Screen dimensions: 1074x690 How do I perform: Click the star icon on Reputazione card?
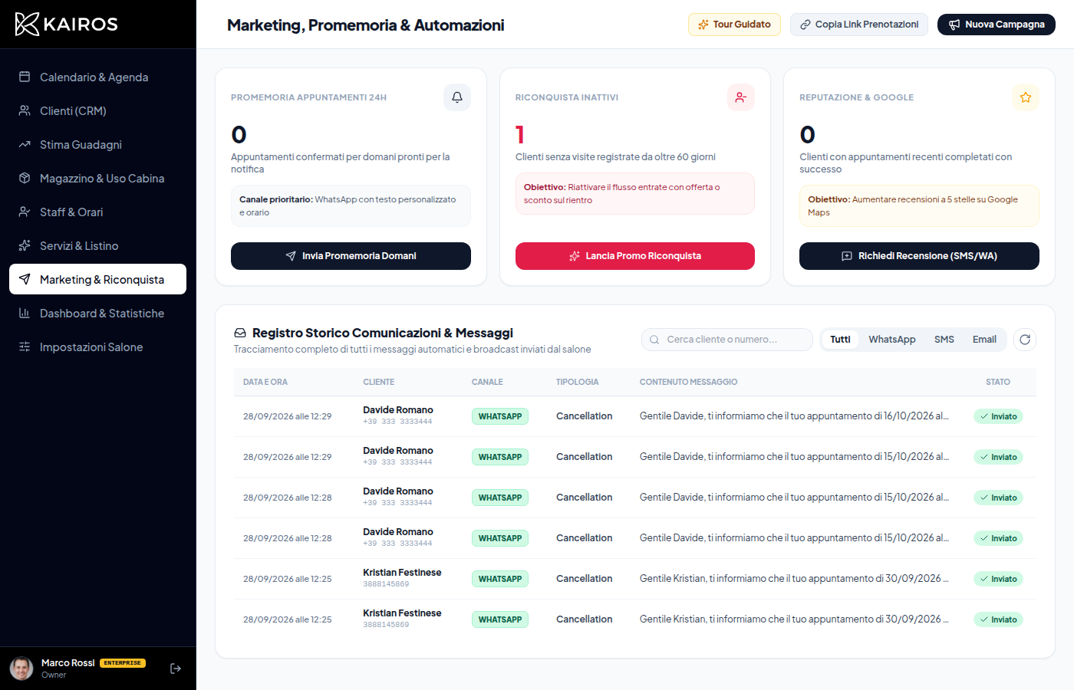pos(1026,97)
